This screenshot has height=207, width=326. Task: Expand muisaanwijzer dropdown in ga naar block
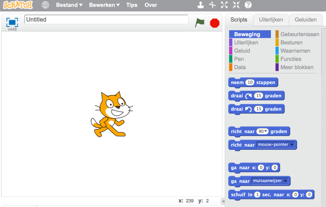click(285, 181)
